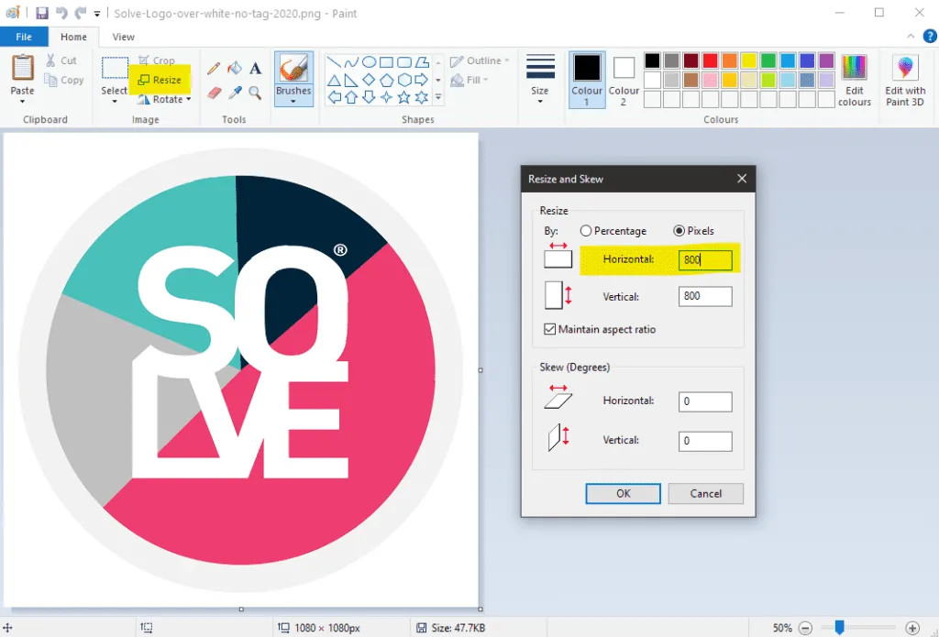Click the Cut scissors button

tap(61, 60)
